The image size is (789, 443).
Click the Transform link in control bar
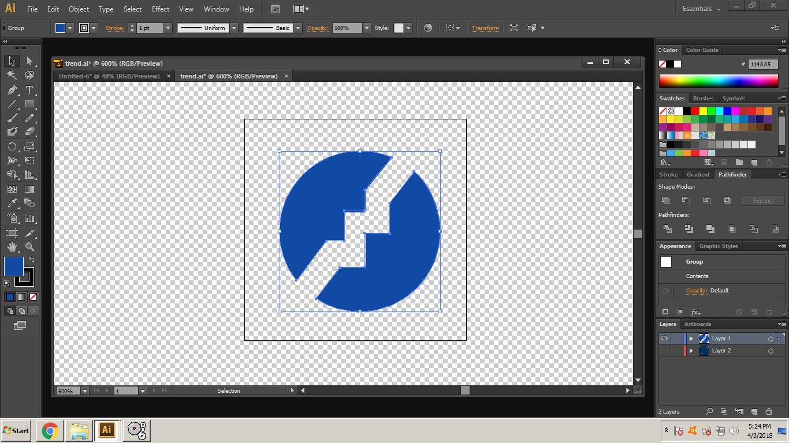click(x=485, y=28)
